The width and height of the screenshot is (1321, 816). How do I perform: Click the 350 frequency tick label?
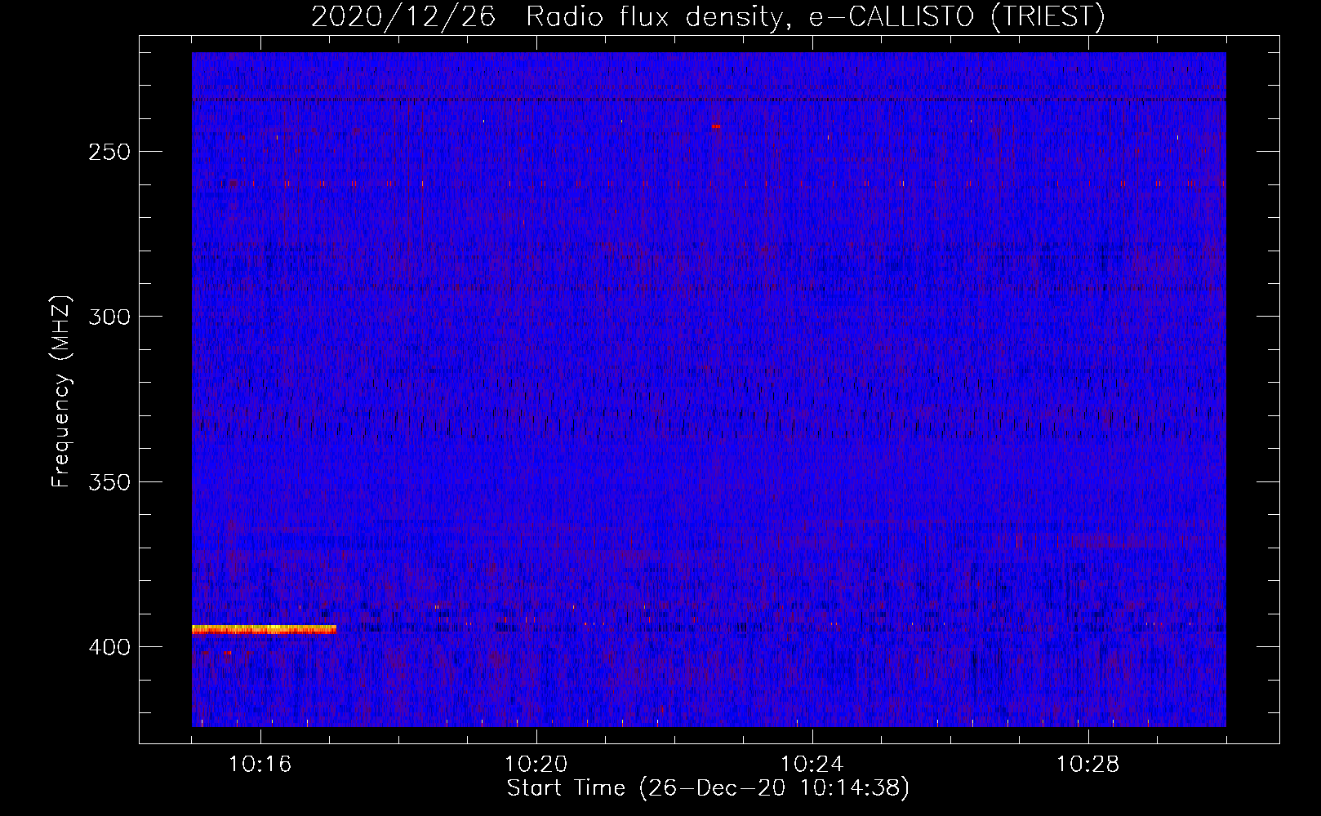(109, 481)
